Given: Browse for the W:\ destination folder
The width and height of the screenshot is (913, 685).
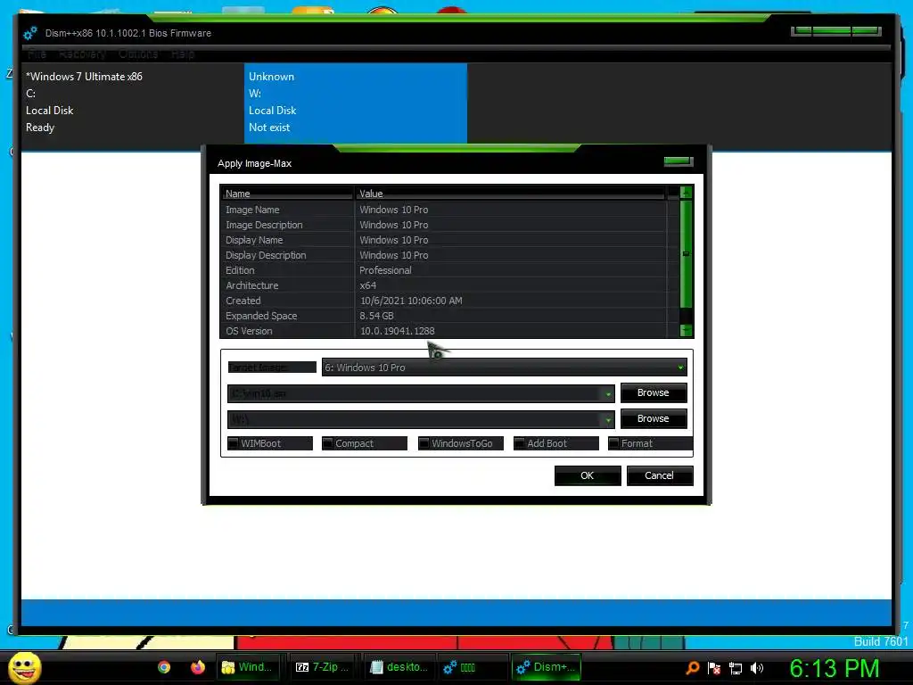Looking at the screenshot, I should pyautogui.click(x=654, y=418).
